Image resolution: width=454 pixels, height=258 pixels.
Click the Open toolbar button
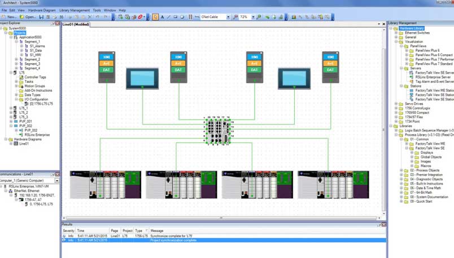coord(28,17)
